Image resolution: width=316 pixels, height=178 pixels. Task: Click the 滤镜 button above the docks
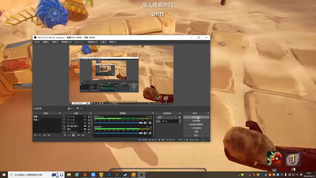click(80, 108)
